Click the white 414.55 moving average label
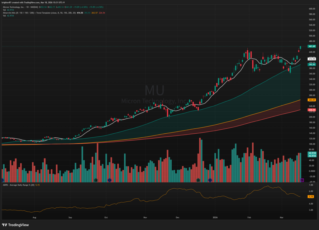 click(x=312, y=59)
